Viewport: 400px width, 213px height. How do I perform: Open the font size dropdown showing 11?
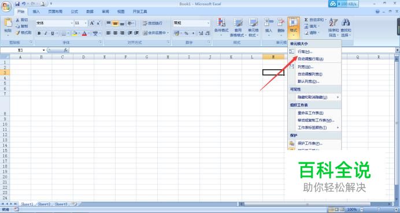(81, 23)
